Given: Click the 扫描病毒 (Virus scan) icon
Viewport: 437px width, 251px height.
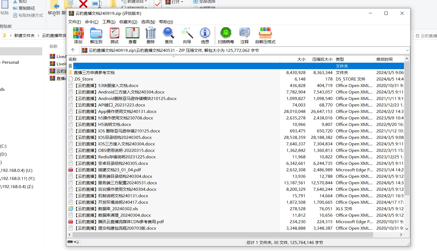Looking at the screenshot, I should pyautogui.click(x=226, y=35).
